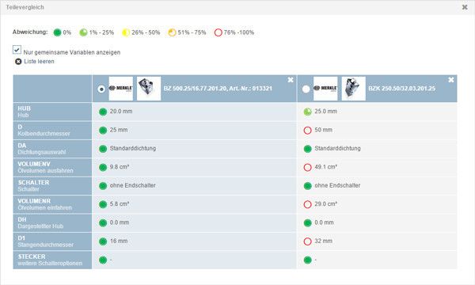Remove BZK 250.50 column with its X
Image resolution: width=475 pixels, height=285 pixels.
tap(450, 80)
